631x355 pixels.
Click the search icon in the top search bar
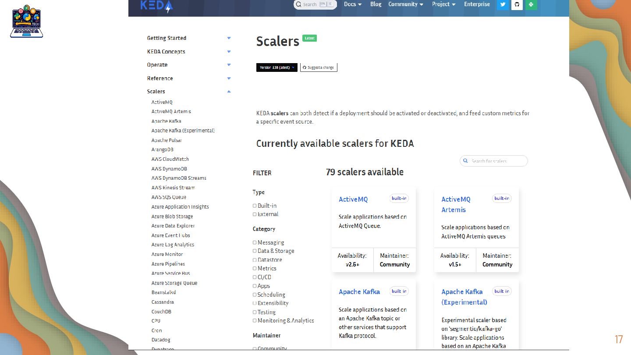pyautogui.click(x=298, y=4)
